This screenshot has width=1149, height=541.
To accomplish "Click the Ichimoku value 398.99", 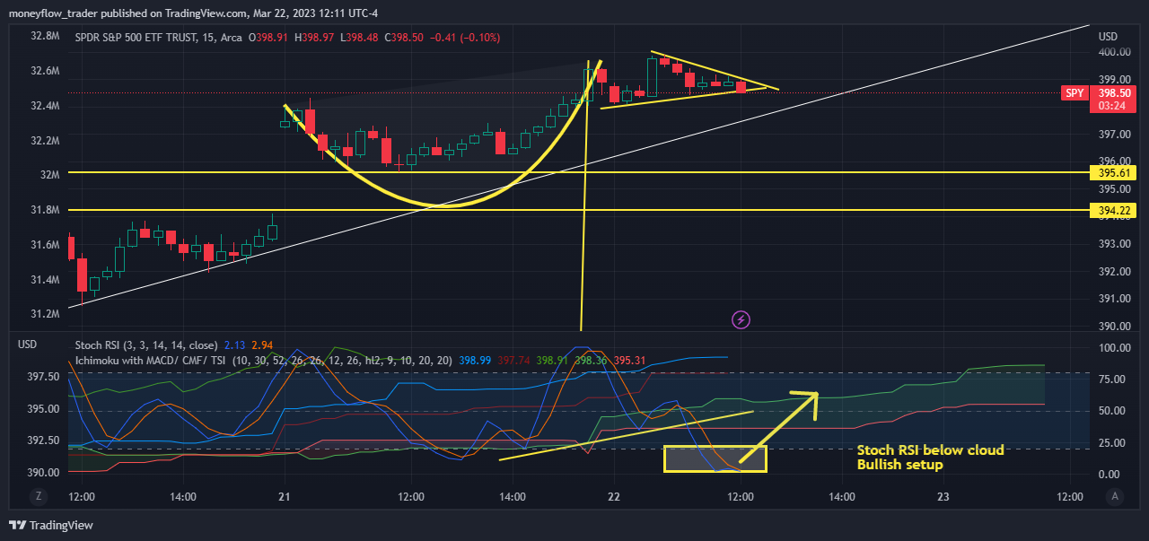I will coord(474,360).
